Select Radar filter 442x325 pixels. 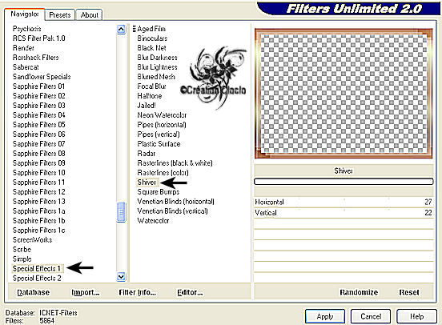point(146,154)
